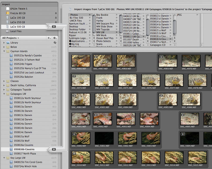The image size is (212, 169).
Task: Select the EPSON TWAIN 5 import source
Action: pyautogui.click(x=19, y=9)
